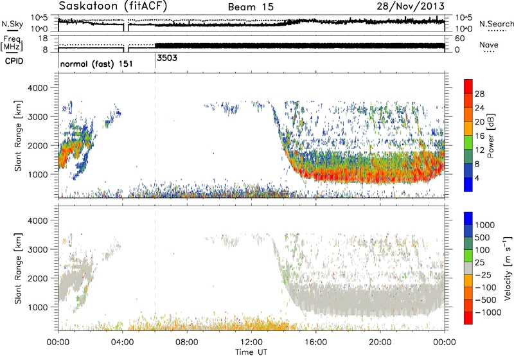Click the '16:00' time axis tick label
Screen dimensions: 514x356
(315, 343)
